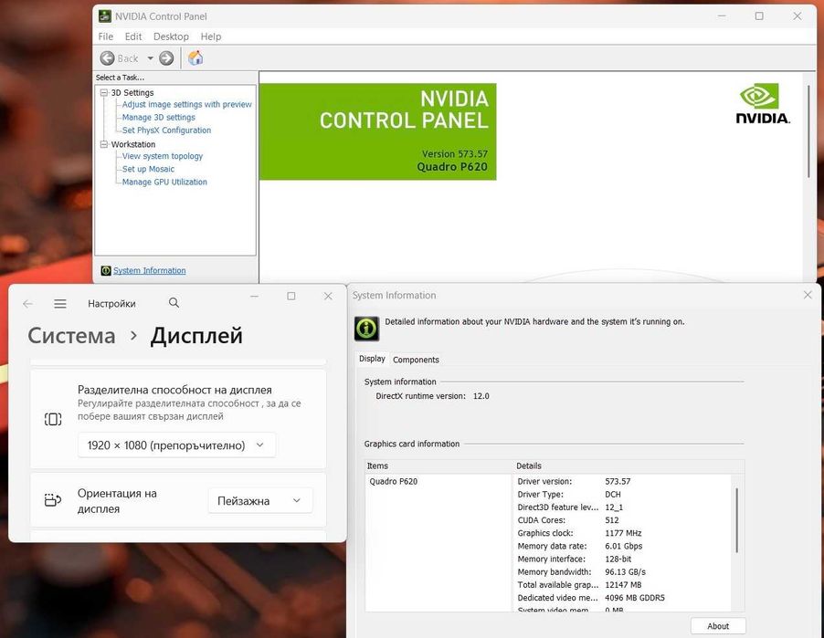Click the Back arrow in NVIDIA Control Panel
Image resolution: width=824 pixels, height=638 pixels.
click(x=107, y=58)
